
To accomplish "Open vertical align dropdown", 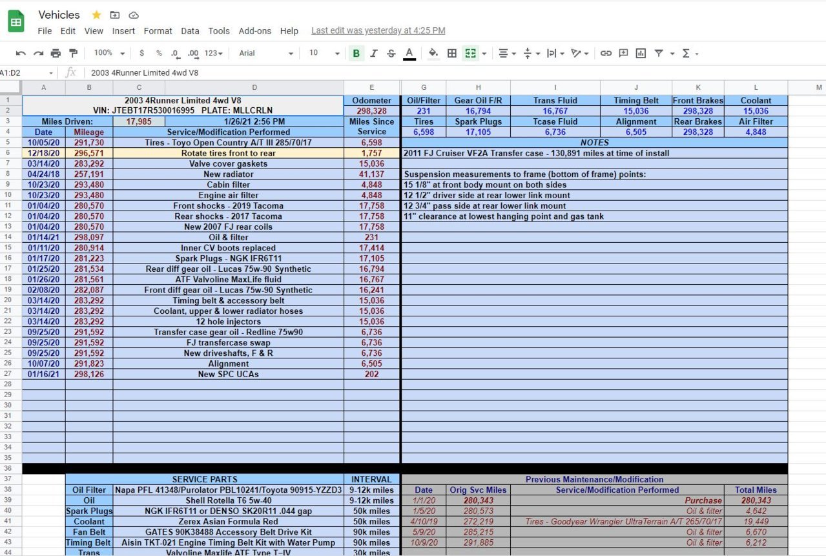I will point(530,53).
